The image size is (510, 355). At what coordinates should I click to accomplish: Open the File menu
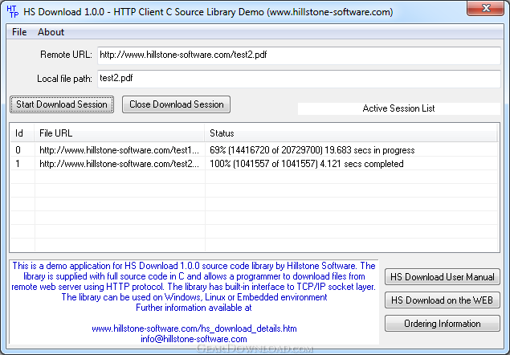pyautogui.click(x=19, y=32)
